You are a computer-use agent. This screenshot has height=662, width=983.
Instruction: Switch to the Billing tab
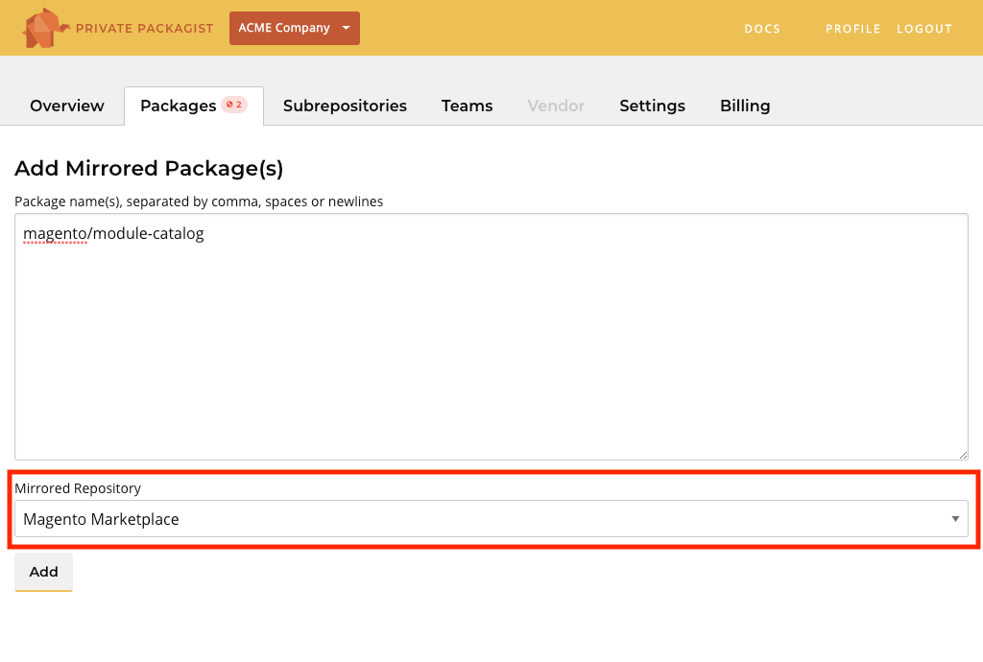[x=745, y=106]
